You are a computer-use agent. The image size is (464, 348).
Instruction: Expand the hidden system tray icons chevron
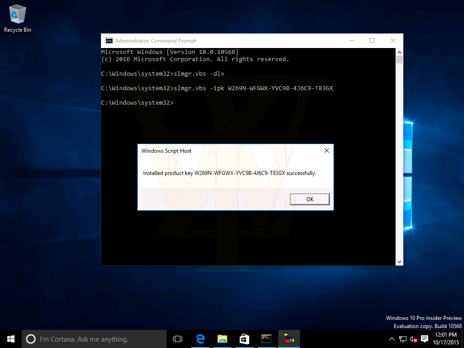point(392,339)
